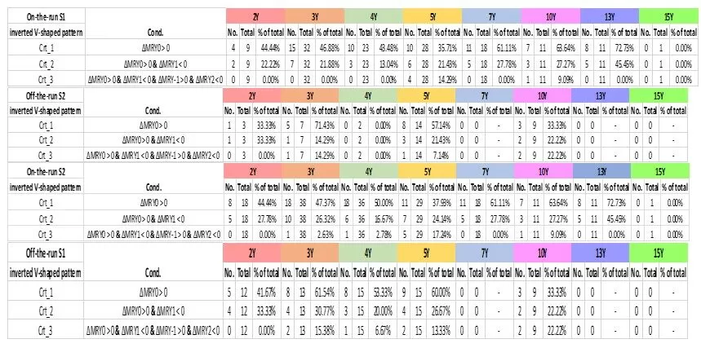Select pink 10Y header in On-the-run S1 table
The image size is (701, 348).
click(550, 15)
